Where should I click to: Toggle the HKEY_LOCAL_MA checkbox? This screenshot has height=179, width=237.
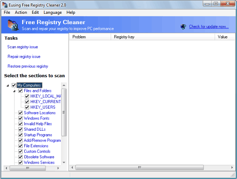coord(27,96)
